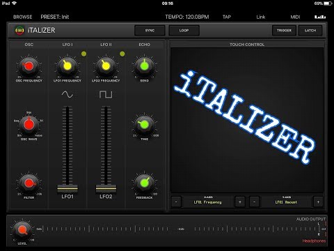Open the Link settings
Viewport: 334px width, 251px height.
pos(261,17)
